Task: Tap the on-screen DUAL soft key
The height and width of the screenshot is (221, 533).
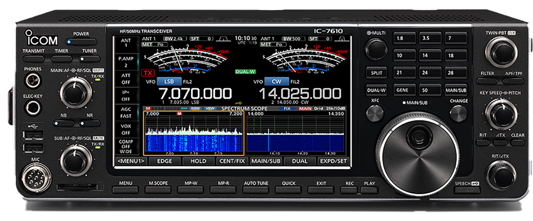Action: point(300,161)
